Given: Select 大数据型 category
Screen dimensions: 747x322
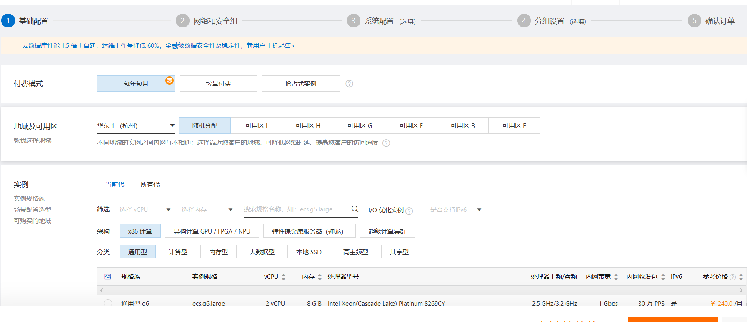Looking at the screenshot, I should [262, 252].
